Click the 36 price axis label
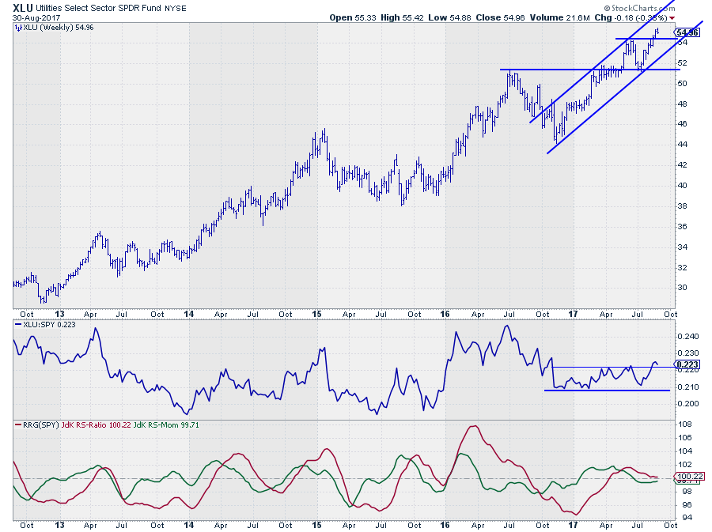Screen dimensions: 712x532 683,227
